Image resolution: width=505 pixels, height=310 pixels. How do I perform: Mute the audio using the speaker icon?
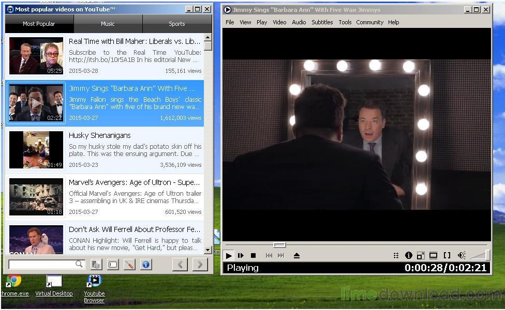click(461, 255)
